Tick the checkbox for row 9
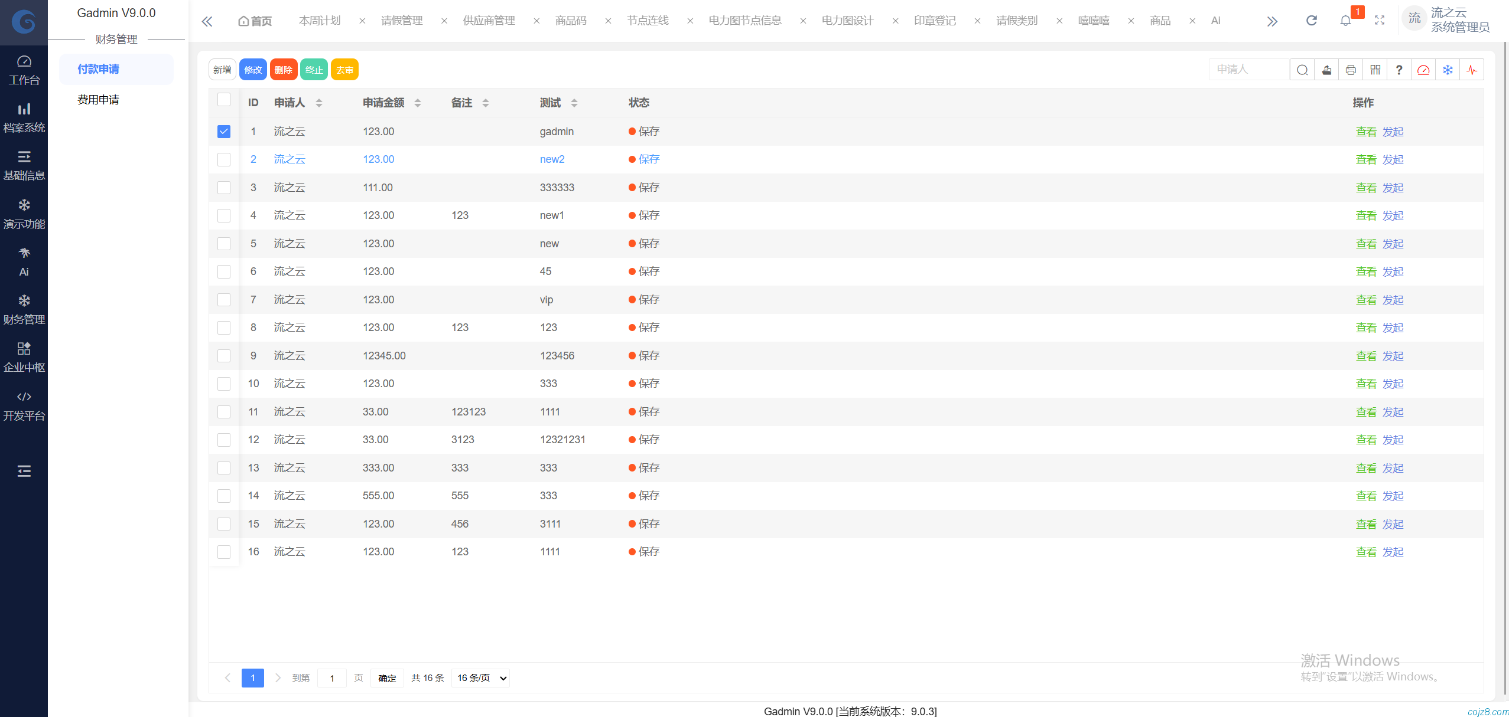This screenshot has width=1509, height=717. (224, 355)
